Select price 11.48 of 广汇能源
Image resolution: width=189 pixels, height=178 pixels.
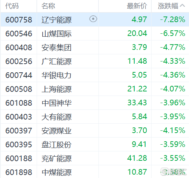[x=137, y=61]
